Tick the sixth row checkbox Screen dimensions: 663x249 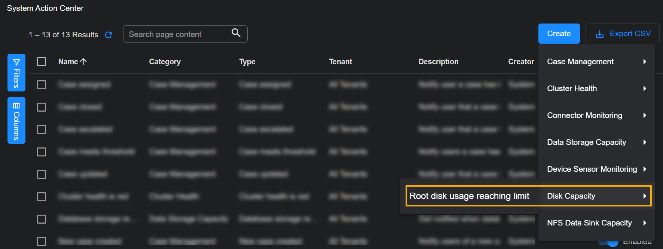pyautogui.click(x=42, y=197)
